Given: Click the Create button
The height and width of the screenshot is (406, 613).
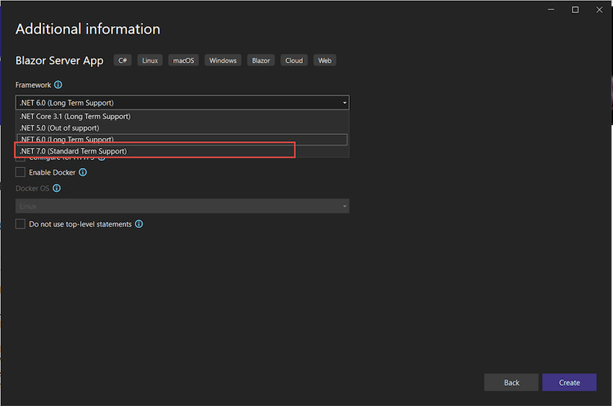Looking at the screenshot, I should (569, 382).
